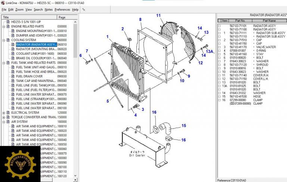Click page icon of ELECTRICAL SYSTEM entry
This screenshot has height=182, width=287.
[8, 112]
